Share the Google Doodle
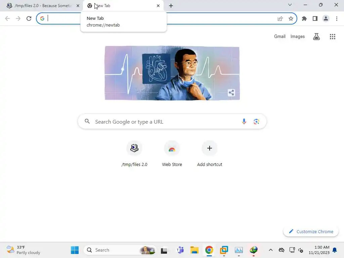Screen dimensions: 344x258 point(231,93)
